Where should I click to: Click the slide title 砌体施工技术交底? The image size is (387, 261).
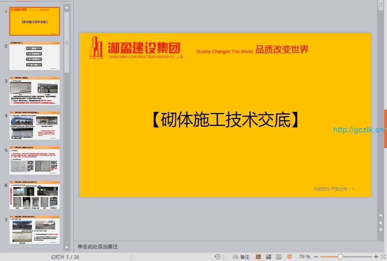225,120
